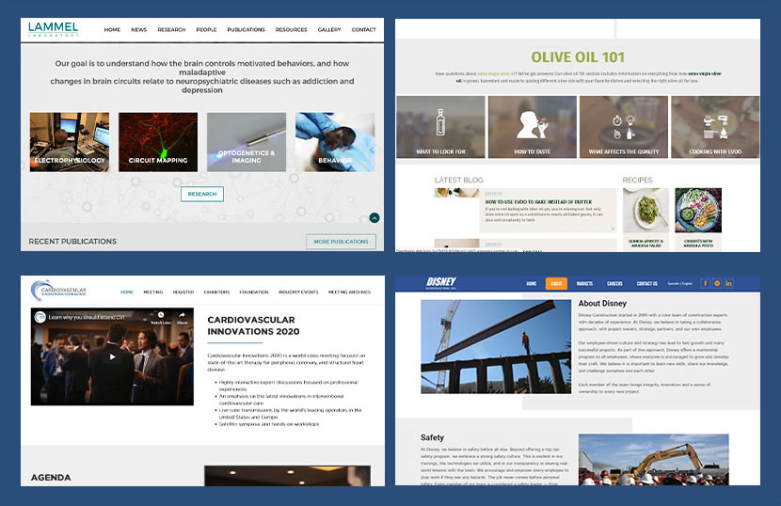781x506 pixels.
Task: Switch language via Spanish | English link
Action: [x=680, y=283]
